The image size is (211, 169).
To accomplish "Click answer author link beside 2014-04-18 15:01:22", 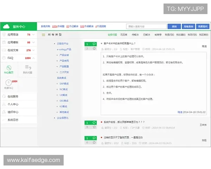I will [180, 112].
